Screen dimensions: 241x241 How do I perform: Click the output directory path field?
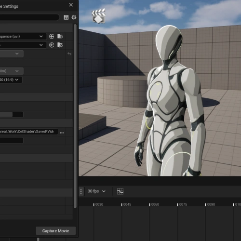tap(28, 132)
